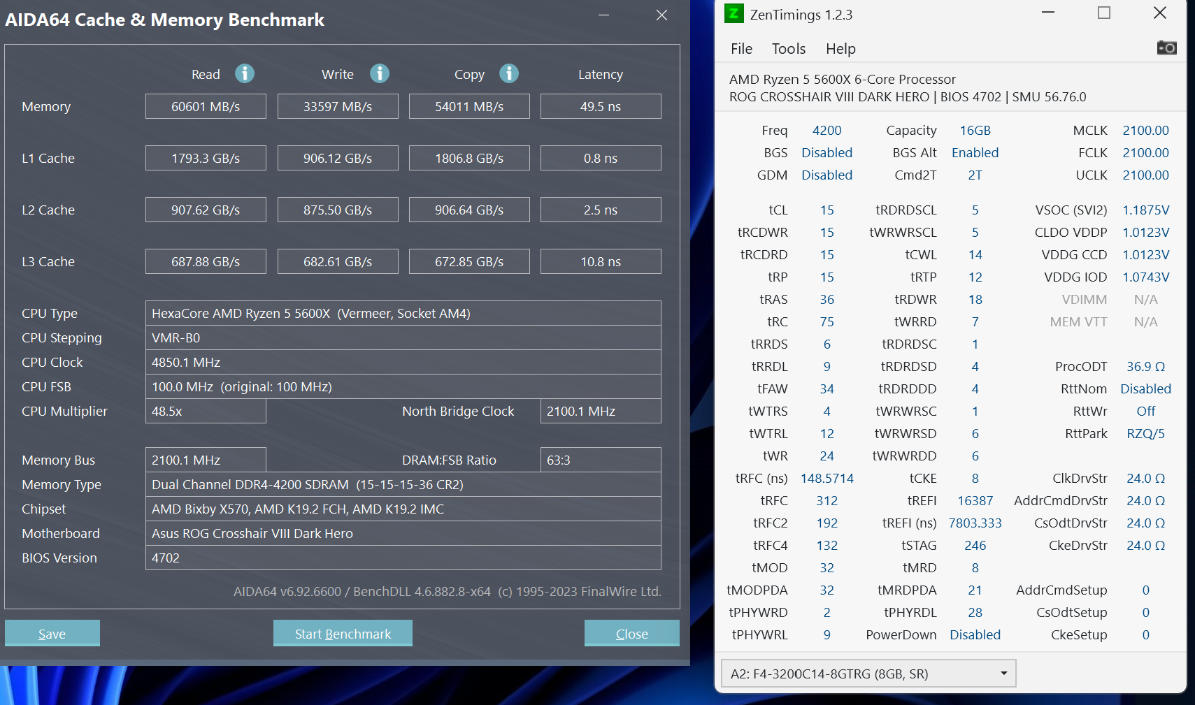1195x705 pixels.
Task: Click the CPU Stepping field VMR-B0
Action: tap(403, 337)
